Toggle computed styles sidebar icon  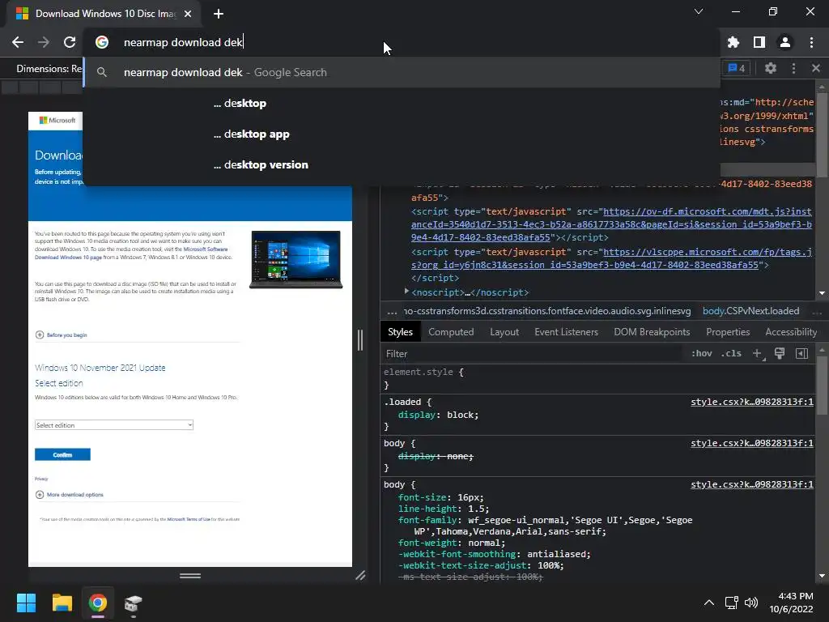(x=801, y=353)
